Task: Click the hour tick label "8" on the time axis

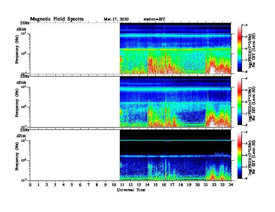Action: 97,185
